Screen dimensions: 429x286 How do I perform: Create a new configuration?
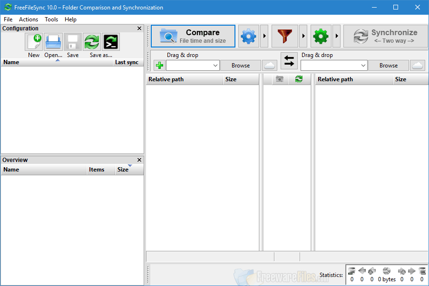(33, 42)
